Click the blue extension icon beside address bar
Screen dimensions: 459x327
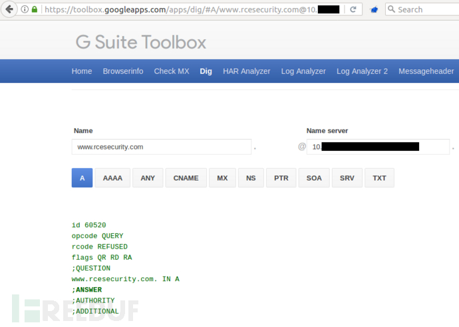[x=374, y=10]
